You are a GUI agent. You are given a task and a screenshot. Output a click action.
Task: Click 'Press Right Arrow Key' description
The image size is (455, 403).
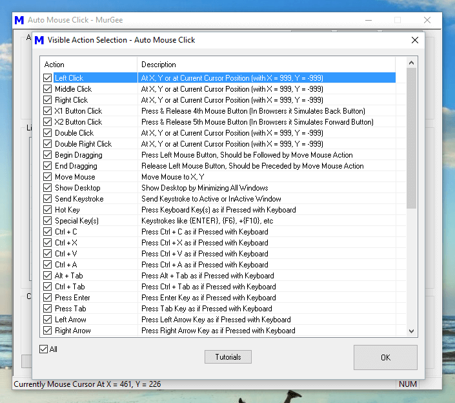point(218,331)
